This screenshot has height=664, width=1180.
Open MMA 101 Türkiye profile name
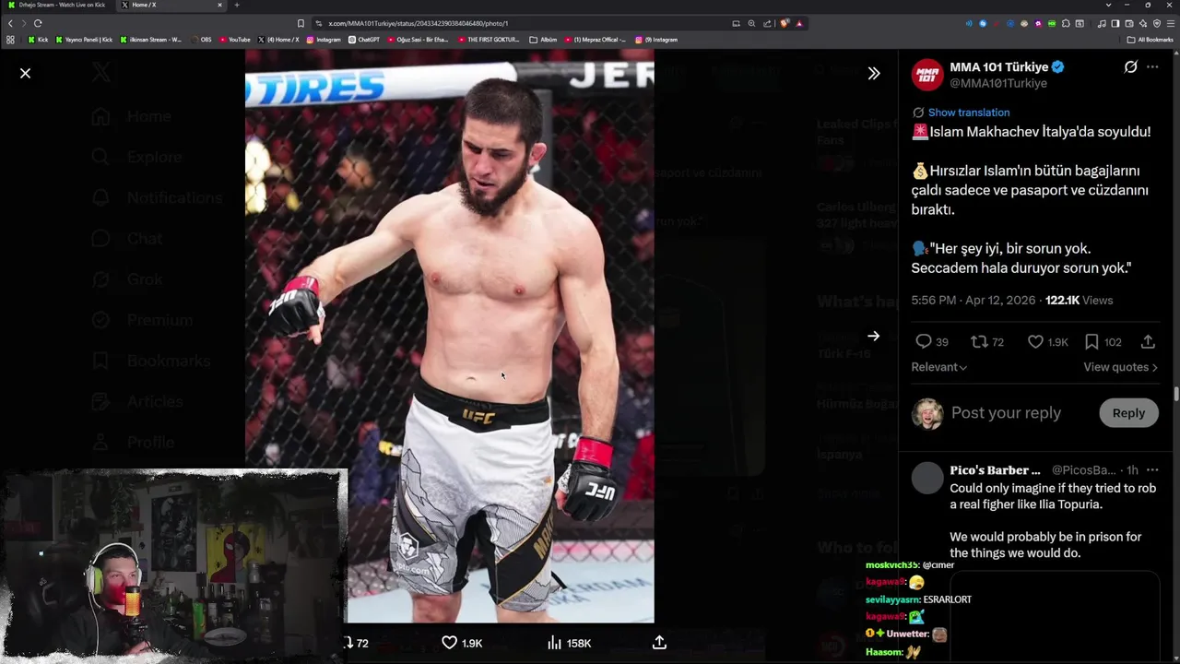tap(998, 66)
